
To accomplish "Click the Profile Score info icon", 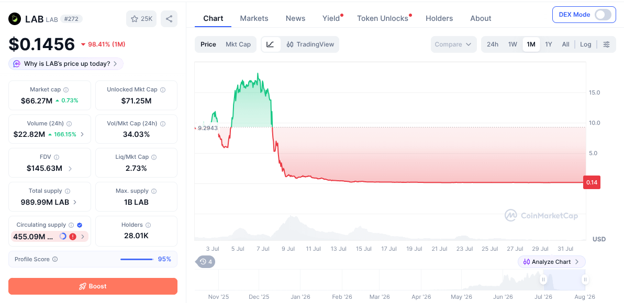I will pos(55,259).
